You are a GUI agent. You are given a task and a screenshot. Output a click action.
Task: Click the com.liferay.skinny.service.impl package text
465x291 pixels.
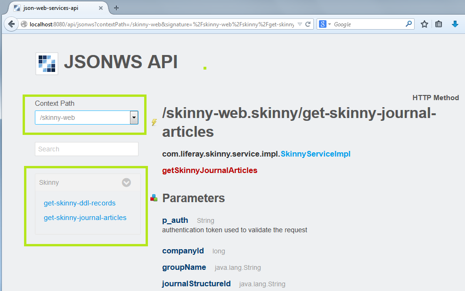point(221,154)
